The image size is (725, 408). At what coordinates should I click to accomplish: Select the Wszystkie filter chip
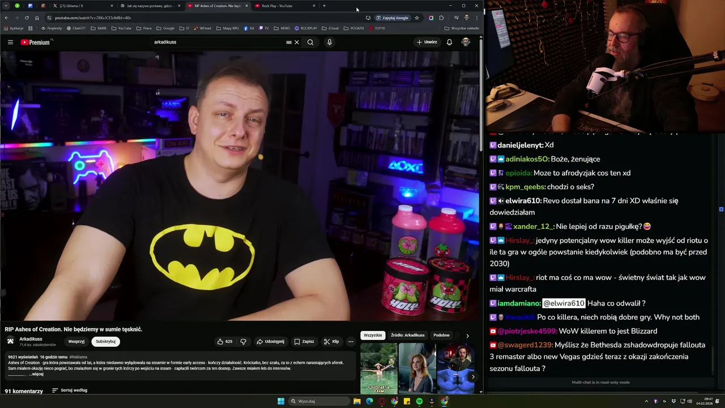pyautogui.click(x=373, y=335)
